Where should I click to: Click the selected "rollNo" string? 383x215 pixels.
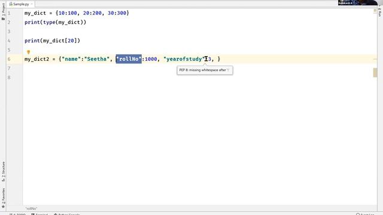[x=129, y=59]
